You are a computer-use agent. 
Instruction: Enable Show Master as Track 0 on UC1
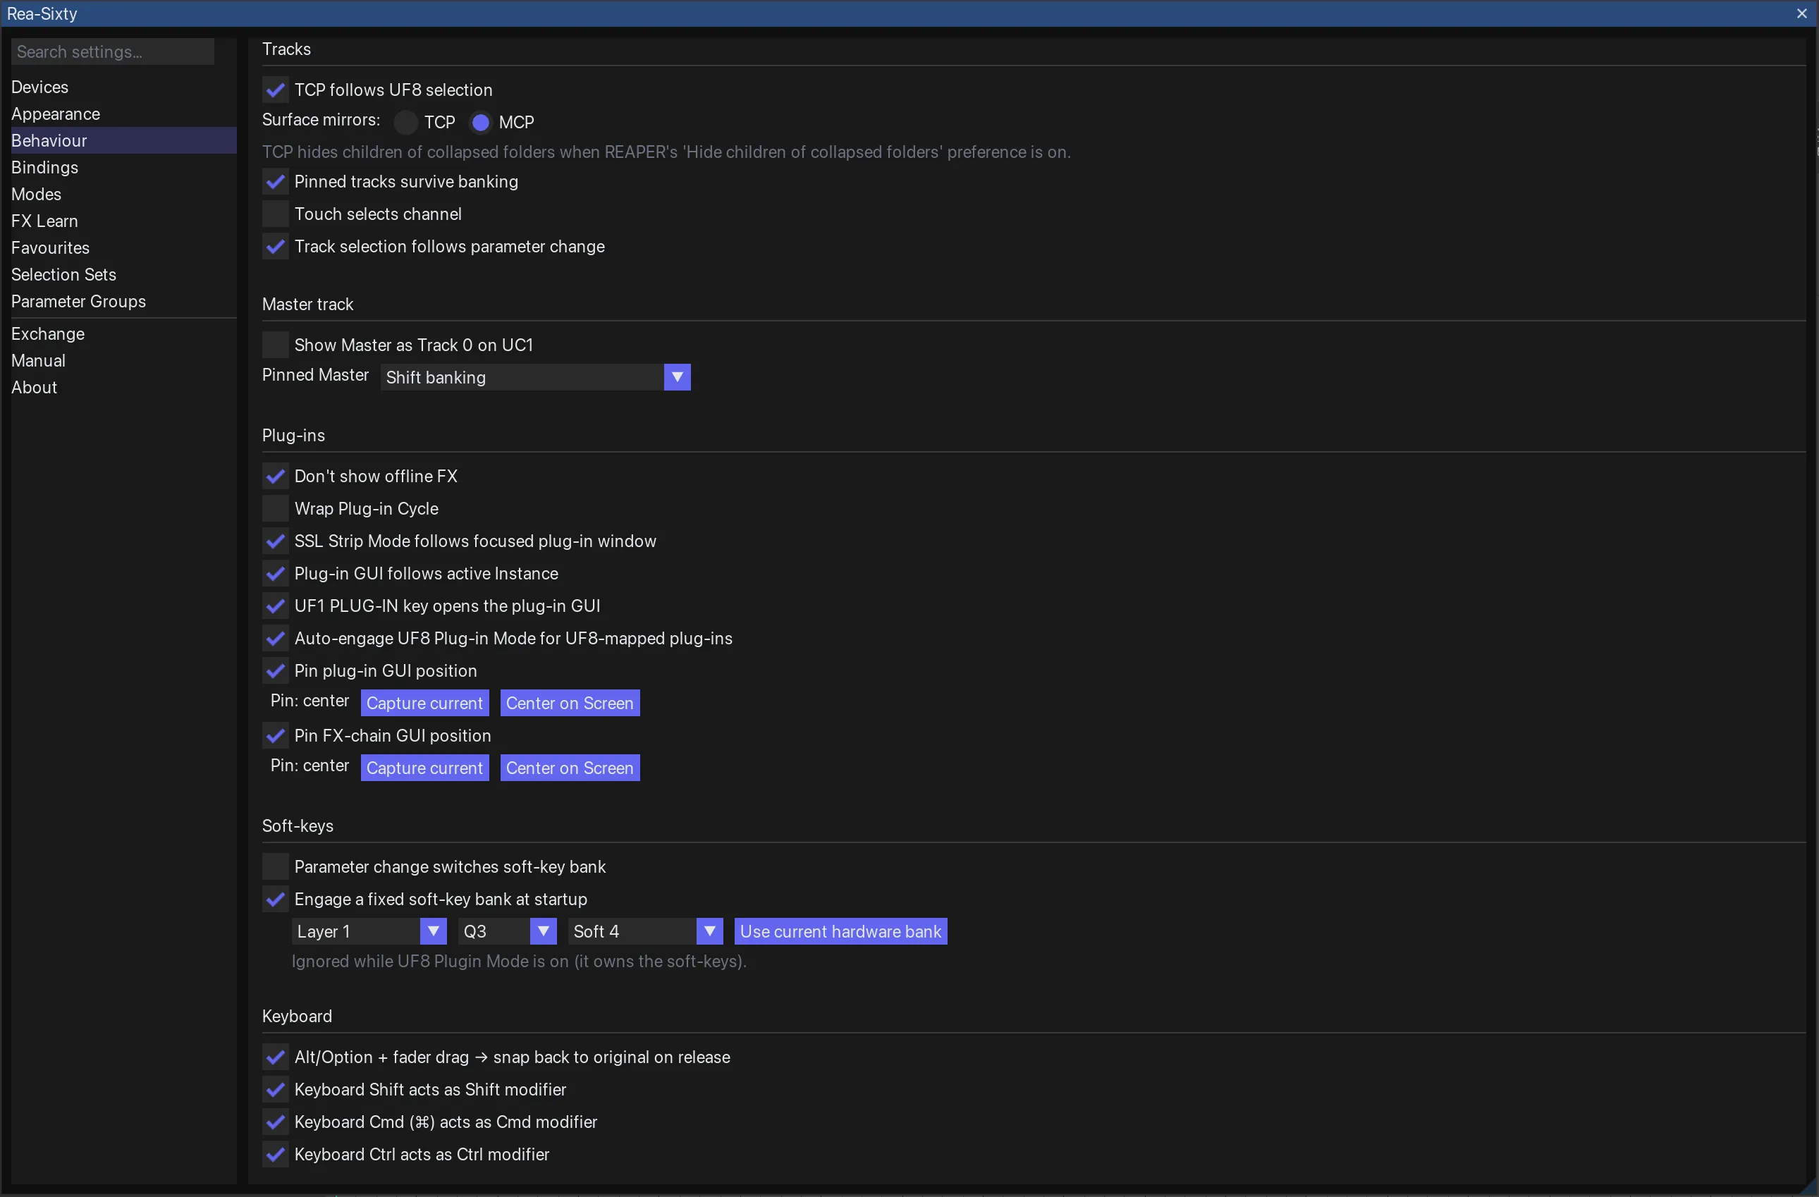click(275, 345)
